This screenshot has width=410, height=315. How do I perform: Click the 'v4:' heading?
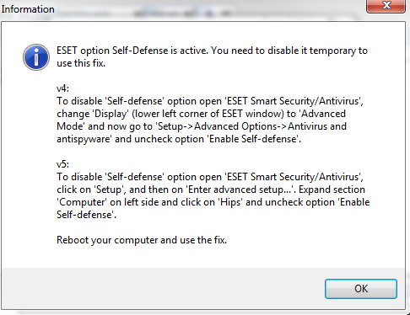click(x=62, y=88)
